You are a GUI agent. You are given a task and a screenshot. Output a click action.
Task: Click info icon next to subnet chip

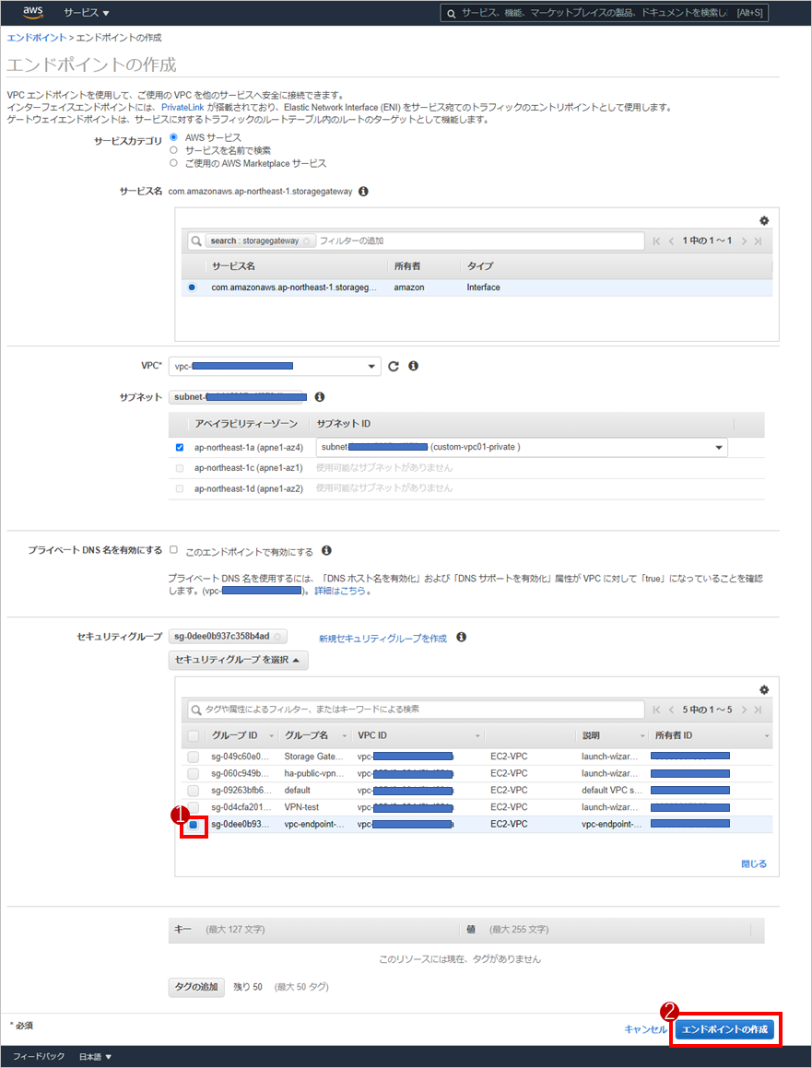[320, 396]
